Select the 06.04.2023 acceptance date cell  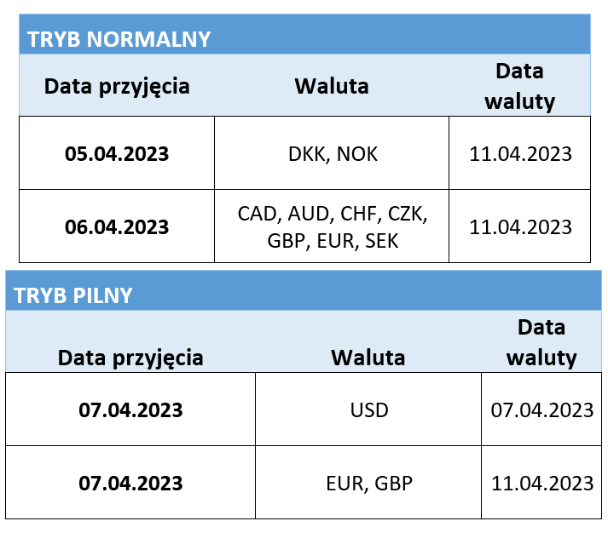point(117,226)
